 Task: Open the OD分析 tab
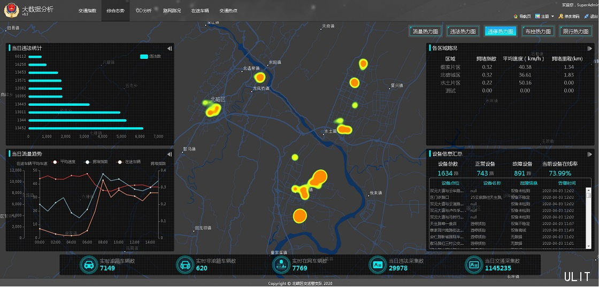click(143, 11)
